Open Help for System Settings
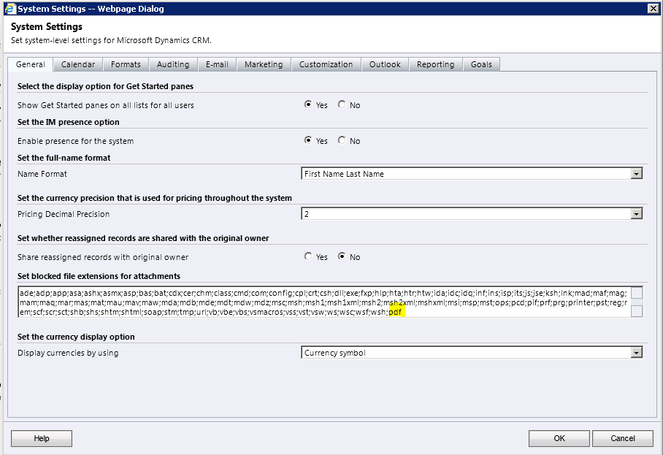The width and height of the screenshot is (663, 455). point(42,438)
